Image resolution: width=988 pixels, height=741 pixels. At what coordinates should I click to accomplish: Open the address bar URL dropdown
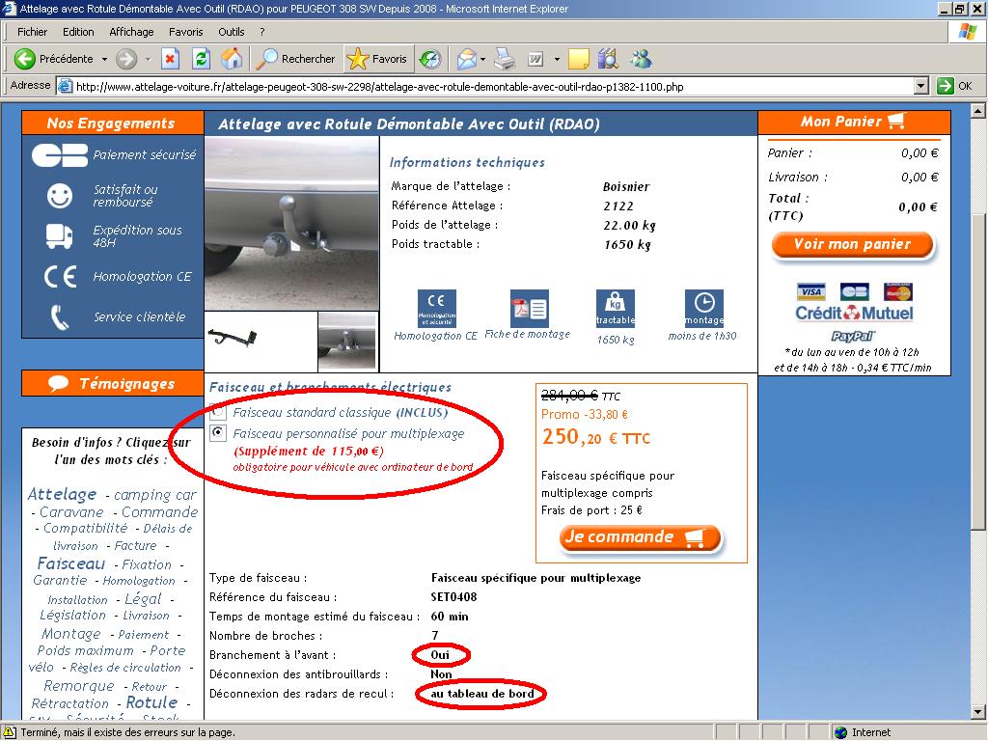920,86
